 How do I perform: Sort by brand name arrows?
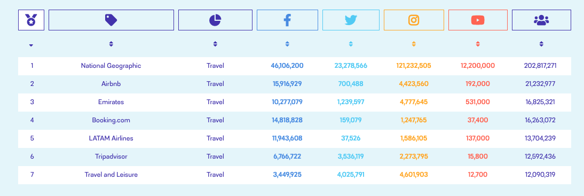pos(111,44)
